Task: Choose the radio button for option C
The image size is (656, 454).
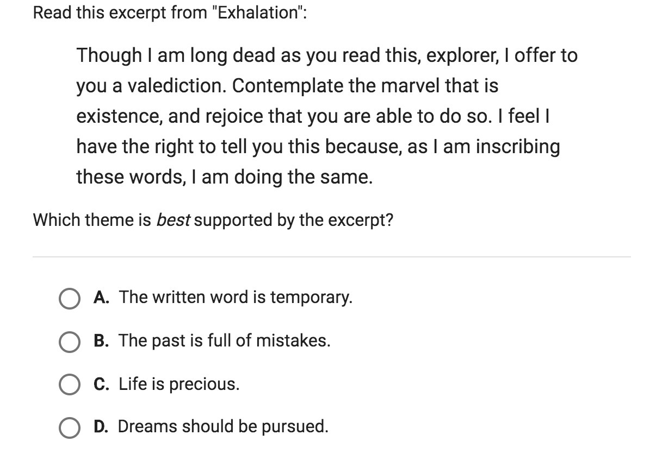Action: click(x=69, y=384)
